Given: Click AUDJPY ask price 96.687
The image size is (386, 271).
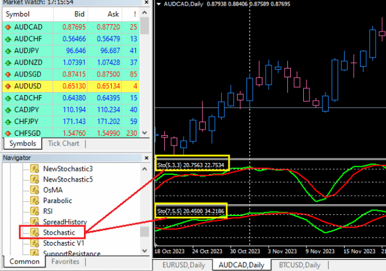Looking at the screenshot, I should pyautogui.click(x=110, y=51).
